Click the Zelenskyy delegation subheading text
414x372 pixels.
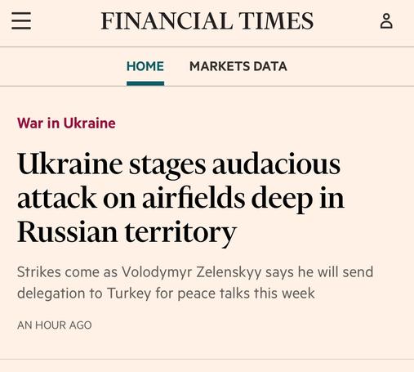[x=195, y=283]
